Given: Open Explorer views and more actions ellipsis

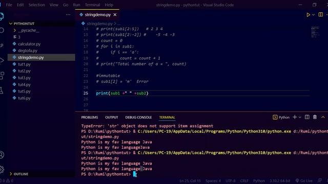Looking at the screenshot, I should (x=68, y=15).
